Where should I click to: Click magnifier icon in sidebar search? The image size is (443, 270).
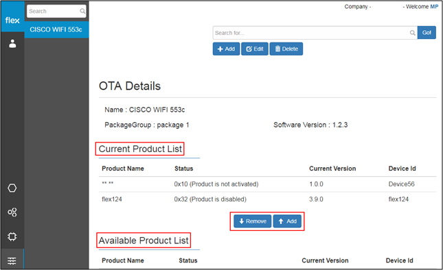point(82,11)
